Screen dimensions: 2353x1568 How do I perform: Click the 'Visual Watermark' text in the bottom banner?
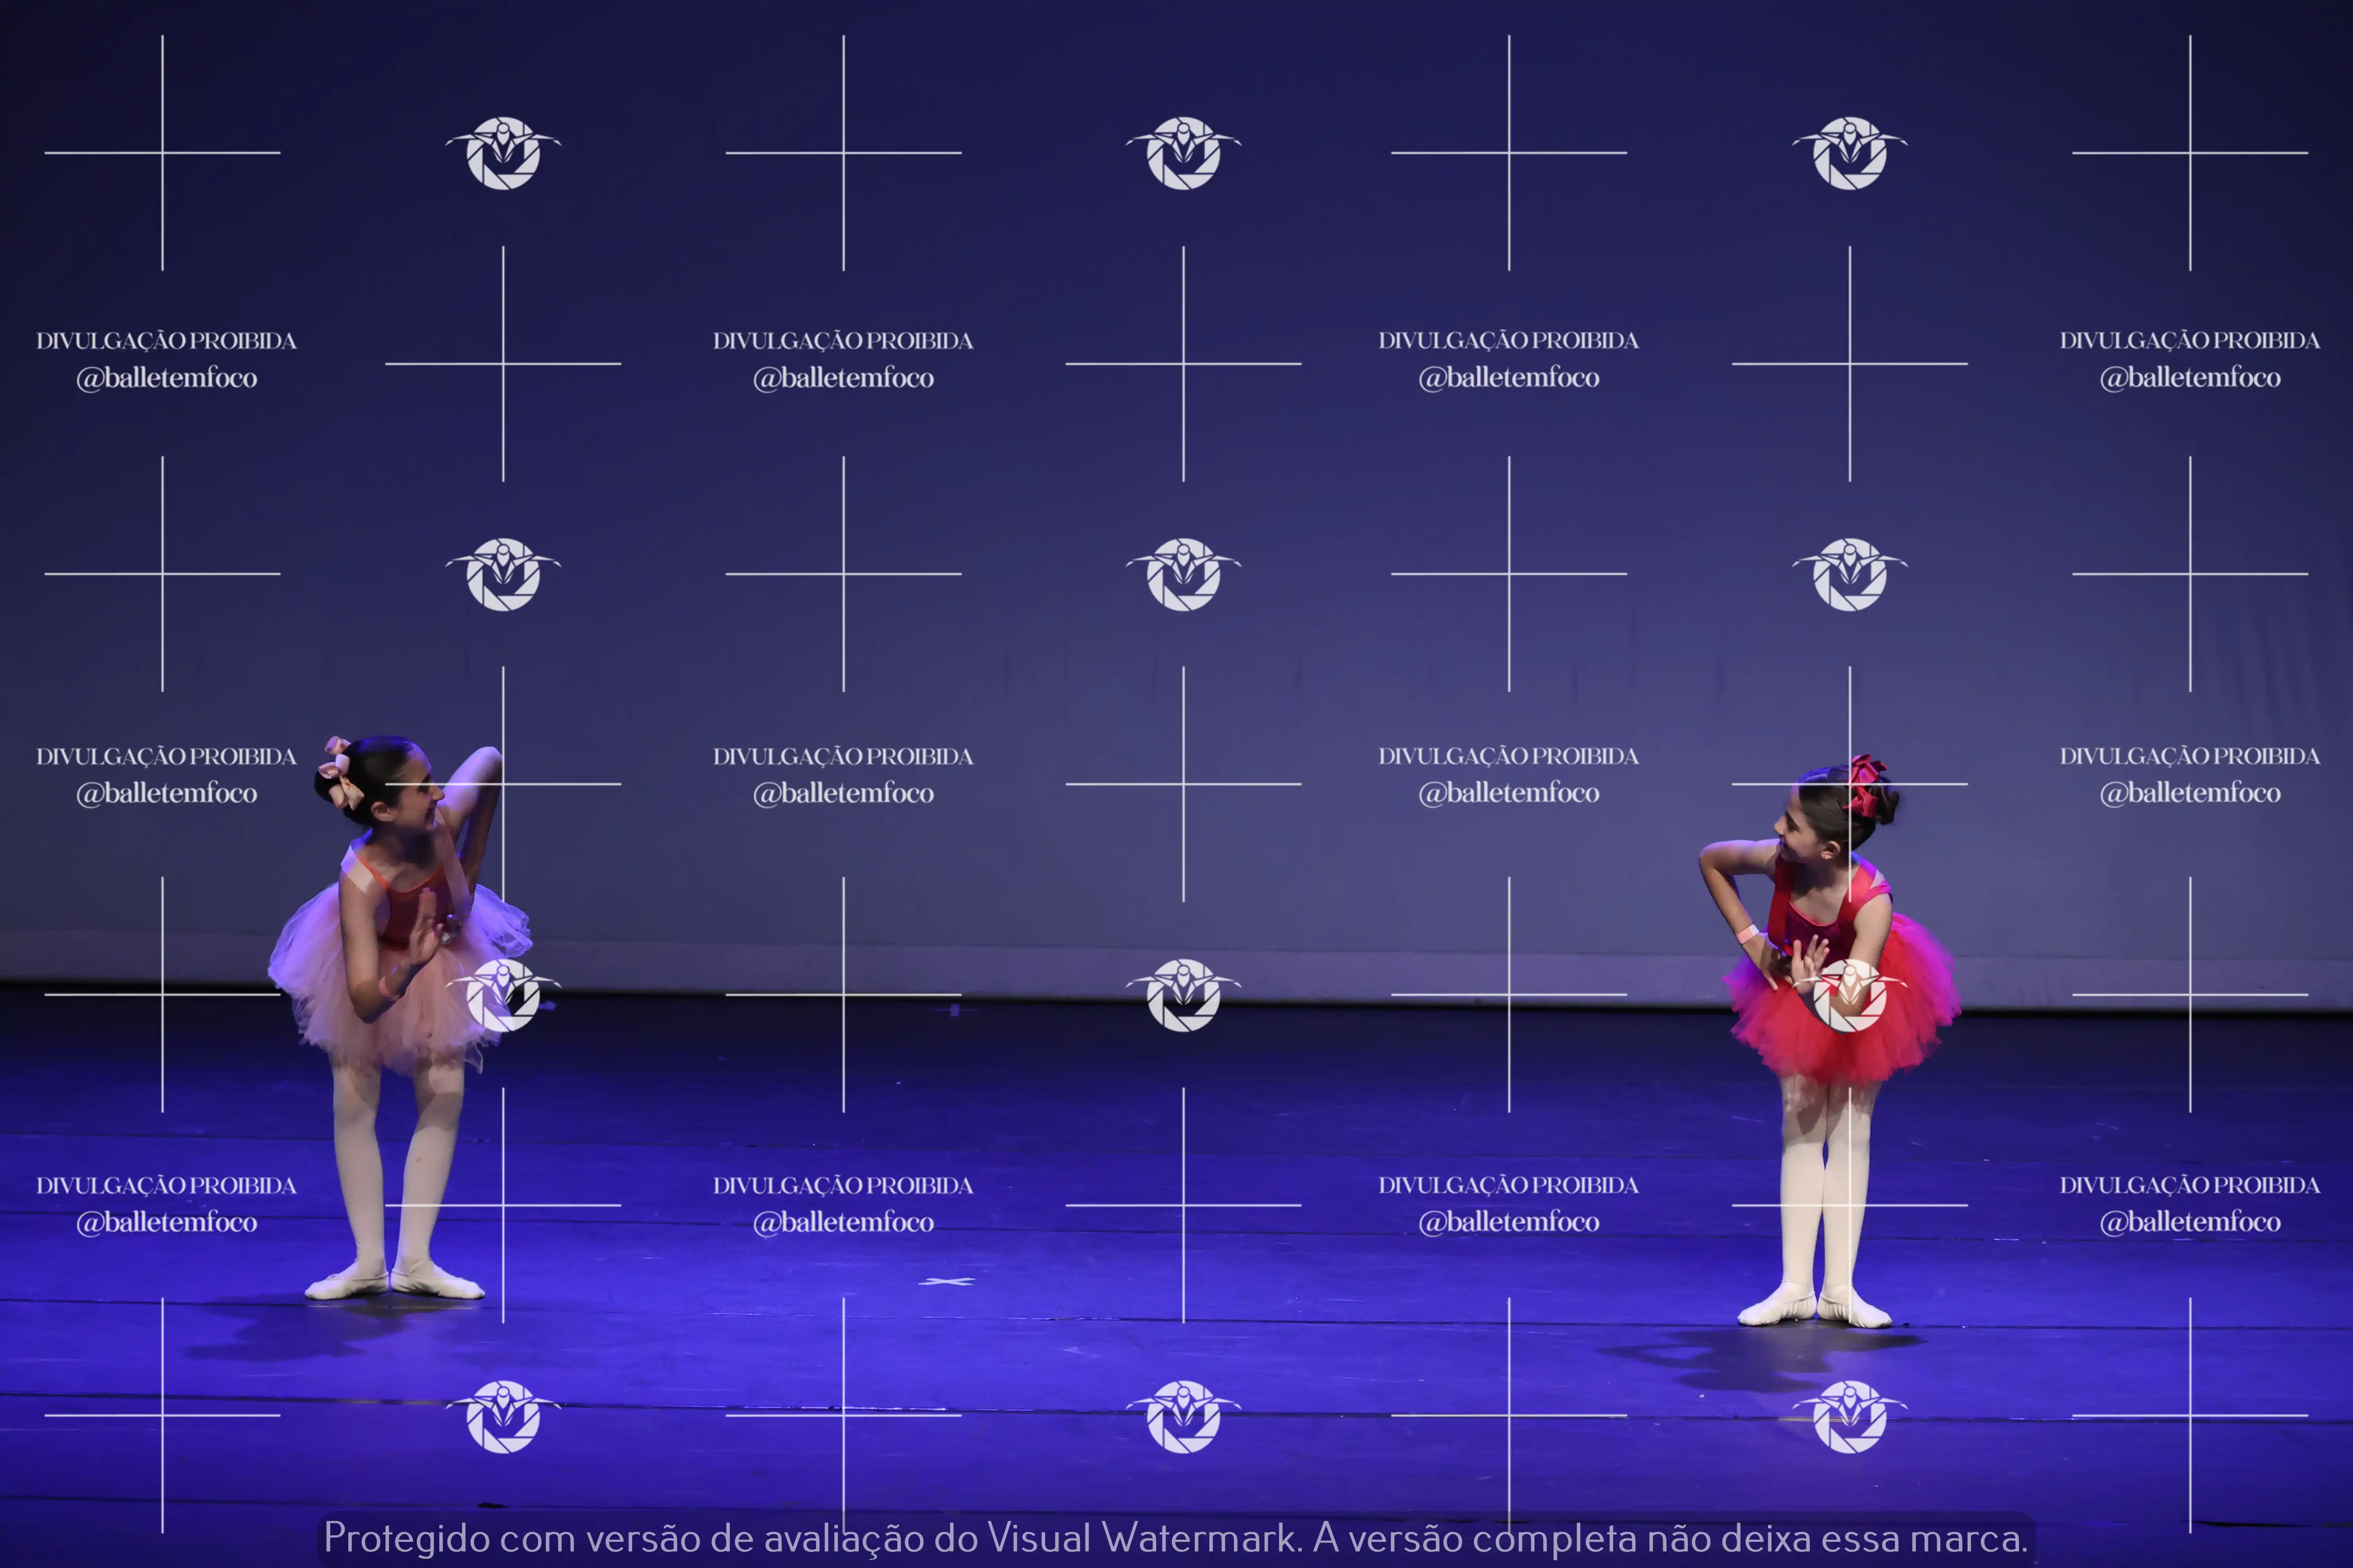[1142, 1538]
